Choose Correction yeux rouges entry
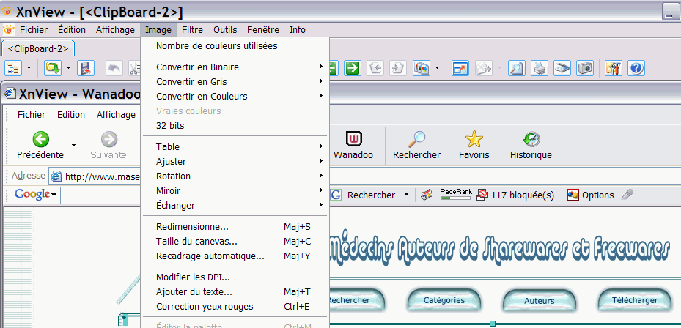 [235, 307]
